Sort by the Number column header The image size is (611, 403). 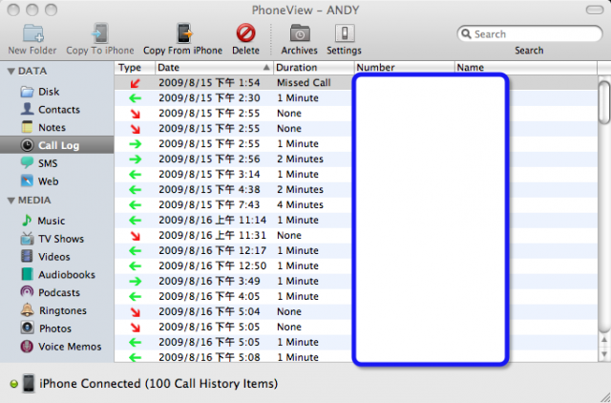tap(404, 68)
